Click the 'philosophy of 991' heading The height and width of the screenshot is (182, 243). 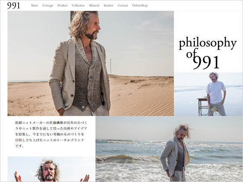pos(208,52)
